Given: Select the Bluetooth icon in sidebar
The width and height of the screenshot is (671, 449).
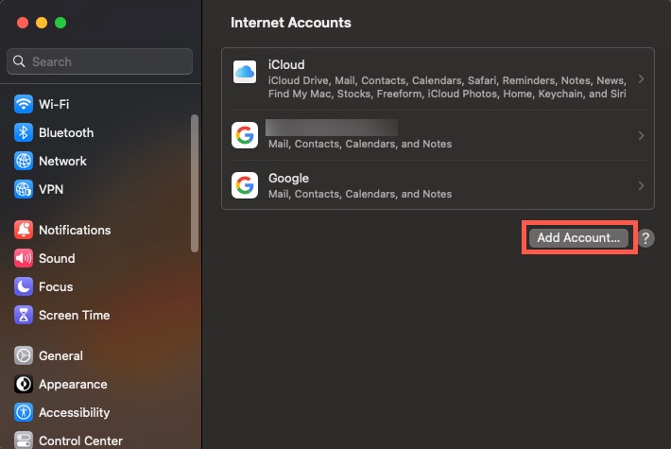Looking at the screenshot, I should click(23, 132).
